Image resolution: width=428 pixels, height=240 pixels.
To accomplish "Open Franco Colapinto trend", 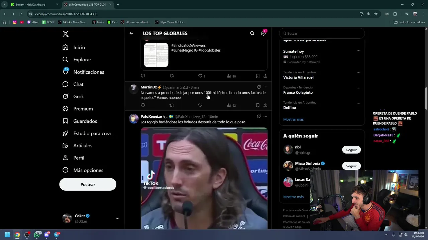I will (298, 92).
